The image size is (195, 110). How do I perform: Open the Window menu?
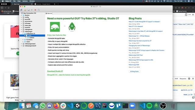(32, 1)
